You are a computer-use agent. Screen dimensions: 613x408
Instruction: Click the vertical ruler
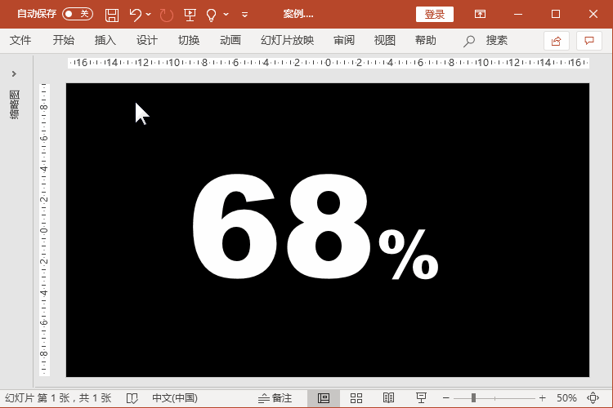[44, 229]
